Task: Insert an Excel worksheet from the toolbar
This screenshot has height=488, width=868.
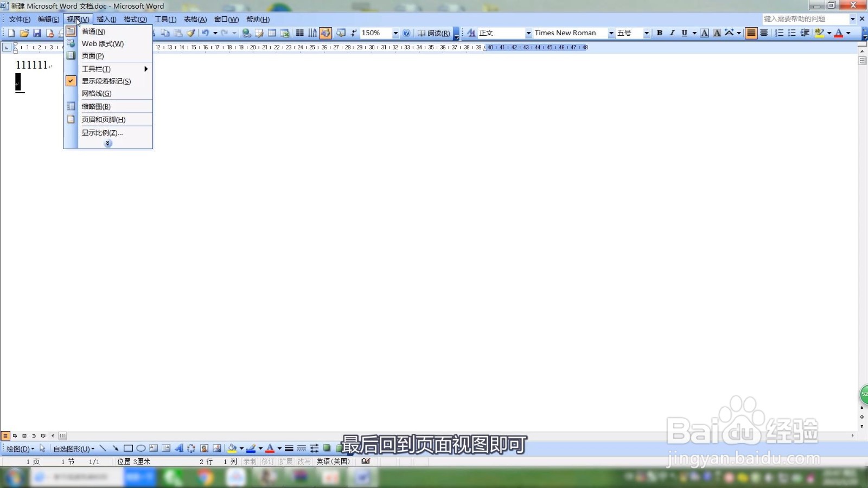Action: tap(285, 33)
